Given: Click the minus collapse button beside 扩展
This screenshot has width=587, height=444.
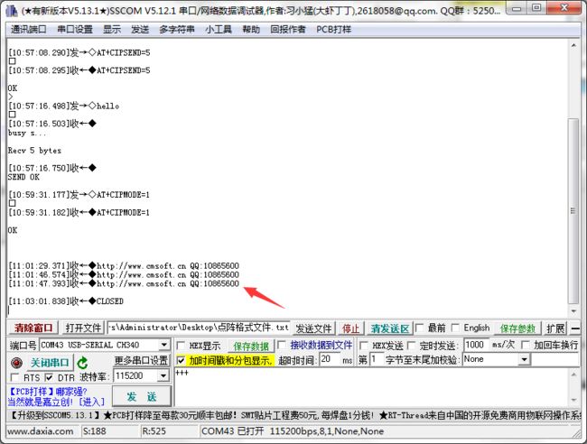Looking at the screenshot, I should [x=575, y=328].
